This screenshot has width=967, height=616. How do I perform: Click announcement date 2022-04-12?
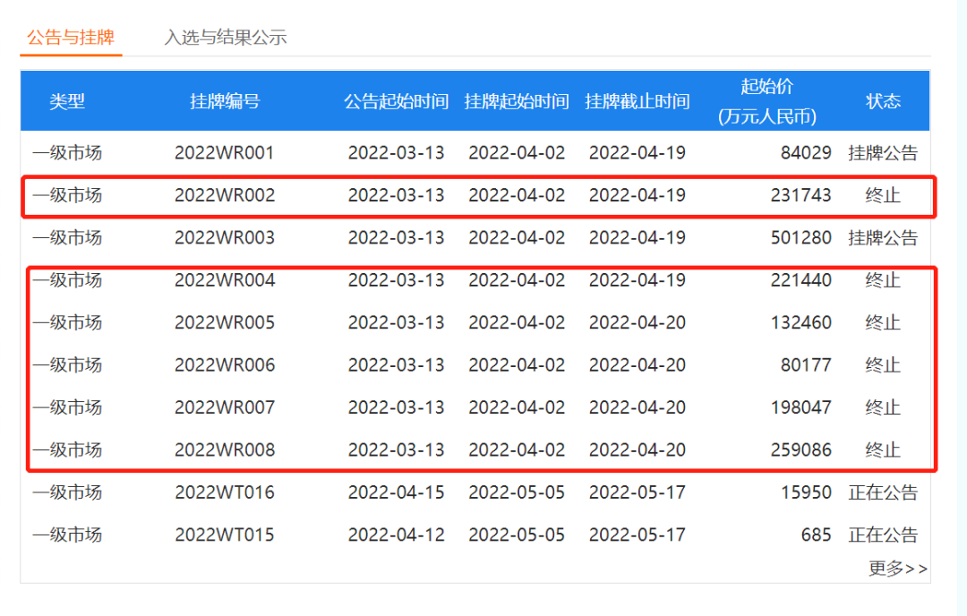tap(396, 535)
